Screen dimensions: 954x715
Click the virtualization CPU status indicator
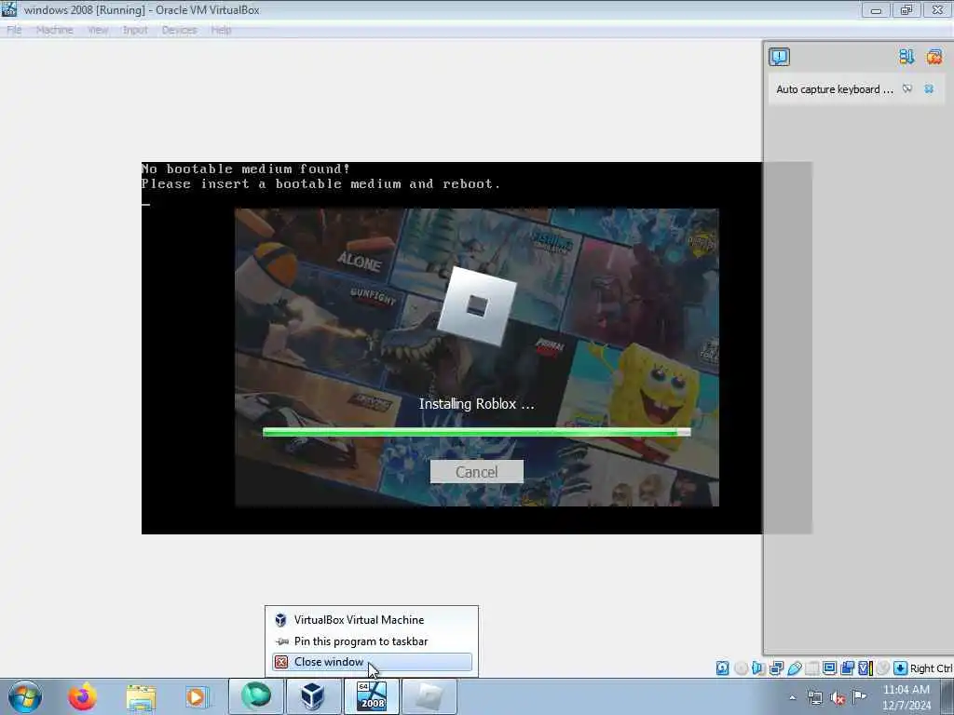pyautogui.click(x=865, y=668)
